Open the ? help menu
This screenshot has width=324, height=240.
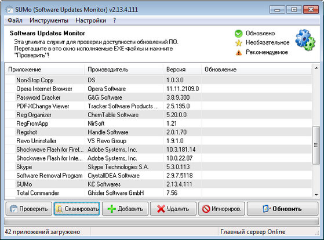click(115, 20)
